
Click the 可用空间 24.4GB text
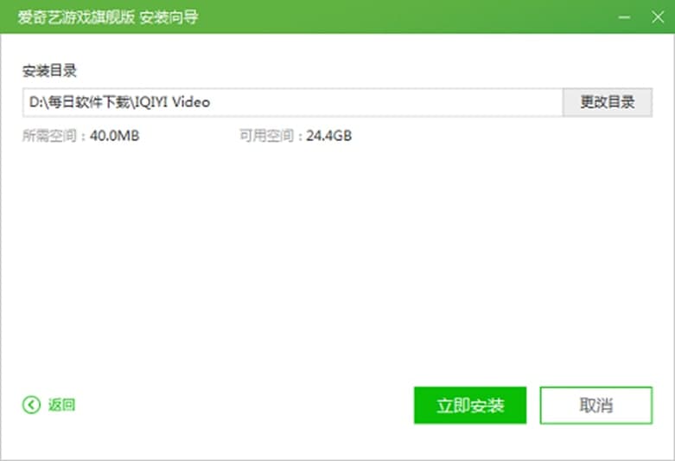point(296,136)
